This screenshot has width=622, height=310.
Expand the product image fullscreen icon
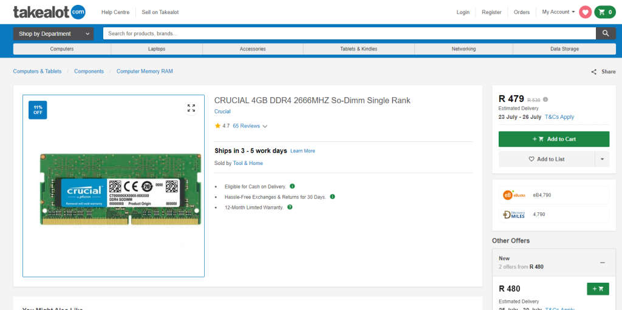[x=191, y=108]
